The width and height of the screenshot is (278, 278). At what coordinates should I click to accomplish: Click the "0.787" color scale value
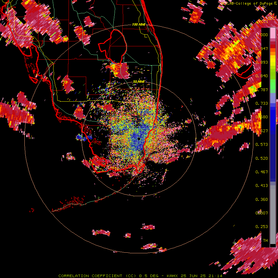(x=262, y=90)
